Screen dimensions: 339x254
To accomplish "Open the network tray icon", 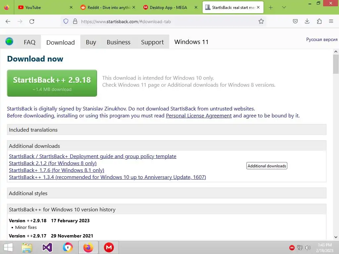I will coord(300,247).
